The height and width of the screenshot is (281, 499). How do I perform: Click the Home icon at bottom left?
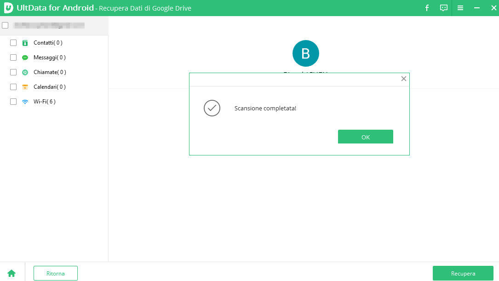click(11, 273)
